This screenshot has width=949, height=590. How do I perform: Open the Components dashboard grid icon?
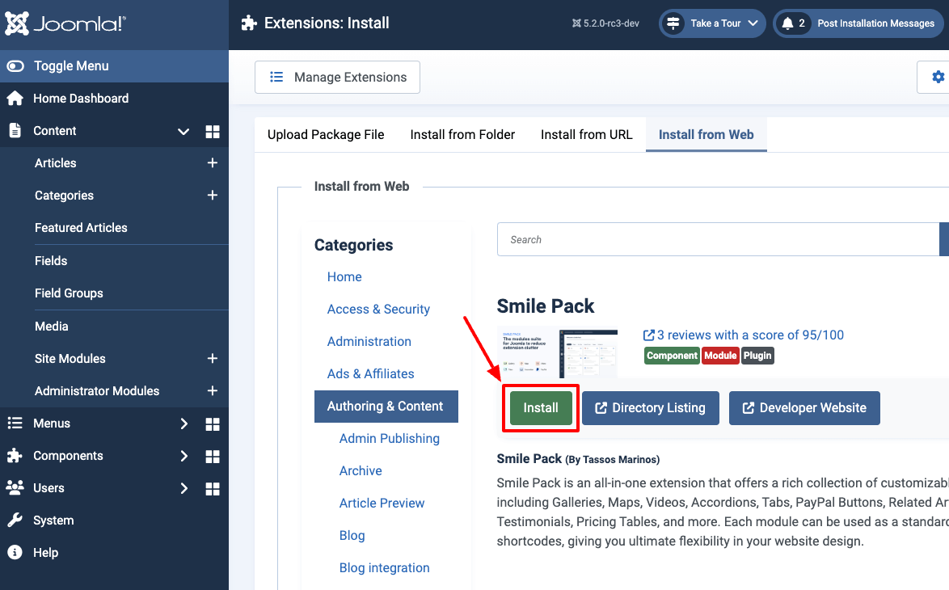click(213, 457)
